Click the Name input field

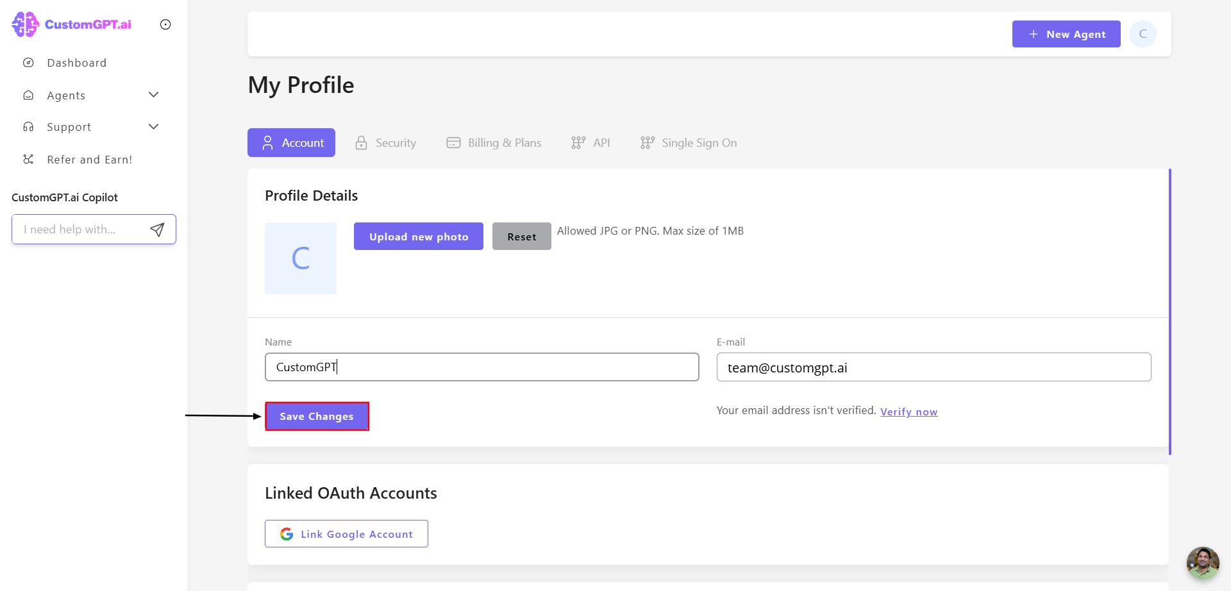pyautogui.click(x=482, y=367)
